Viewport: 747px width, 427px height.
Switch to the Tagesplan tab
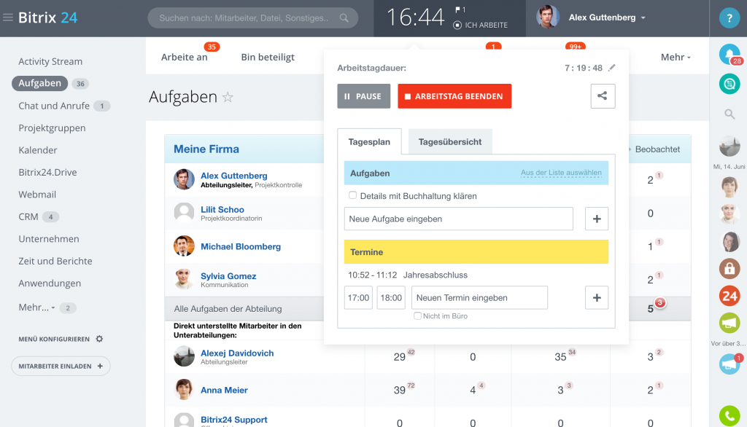(369, 142)
